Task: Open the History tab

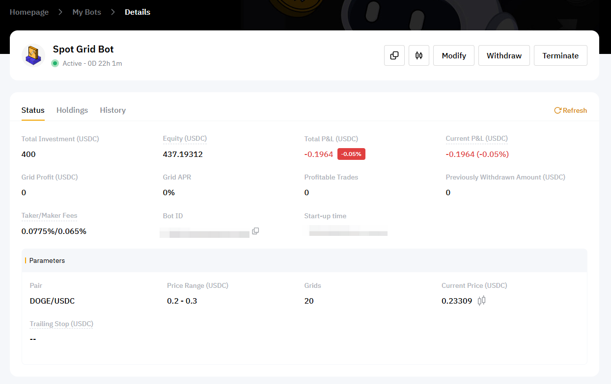Action: pos(112,110)
